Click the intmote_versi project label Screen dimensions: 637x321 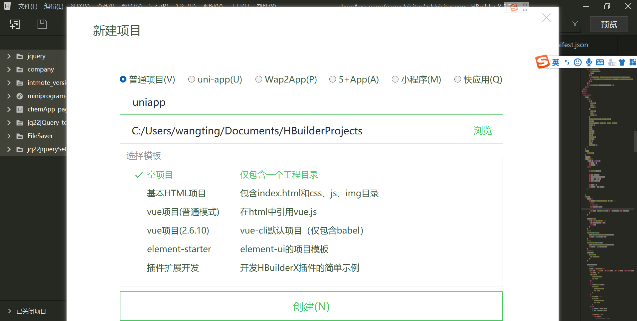click(x=47, y=83)
